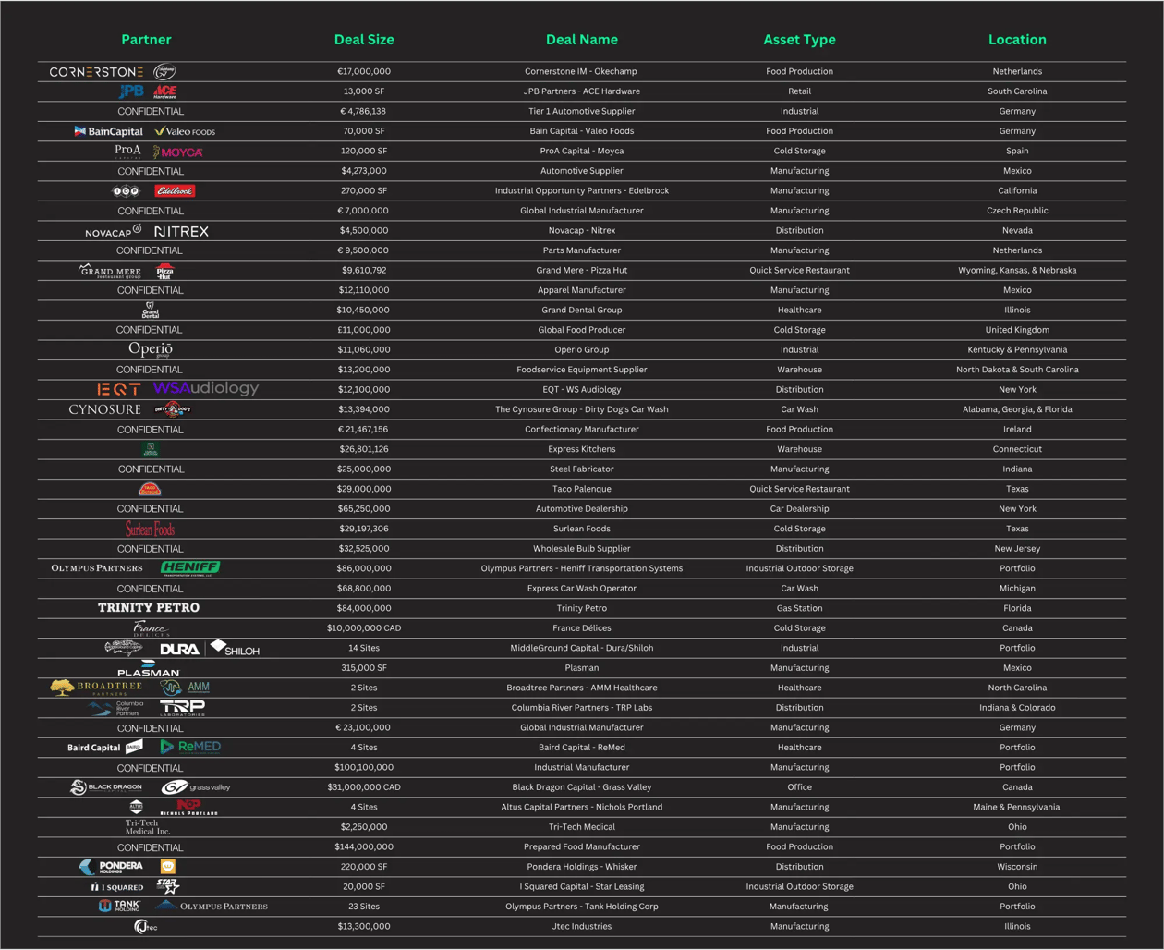Click the Grass Valley logo
This screenshot has width=1164, height=950.
click(196, 787)
